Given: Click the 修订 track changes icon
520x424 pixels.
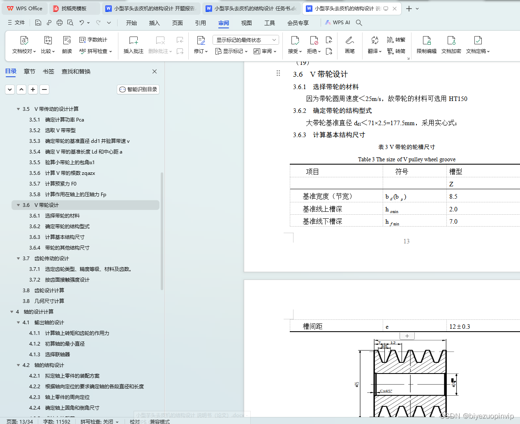Looking at the screenshot, I should pos(201,40).
